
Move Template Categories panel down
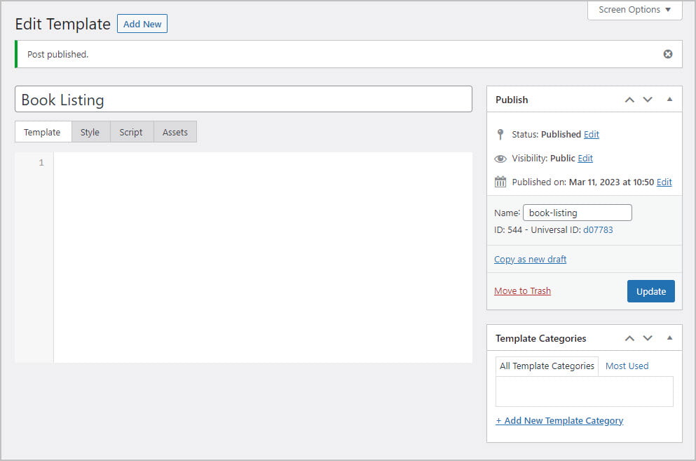tap(648, 338)
